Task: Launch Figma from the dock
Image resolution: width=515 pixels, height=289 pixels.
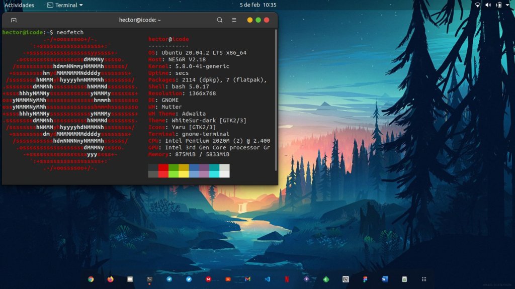Action: (x=365, y=279)
